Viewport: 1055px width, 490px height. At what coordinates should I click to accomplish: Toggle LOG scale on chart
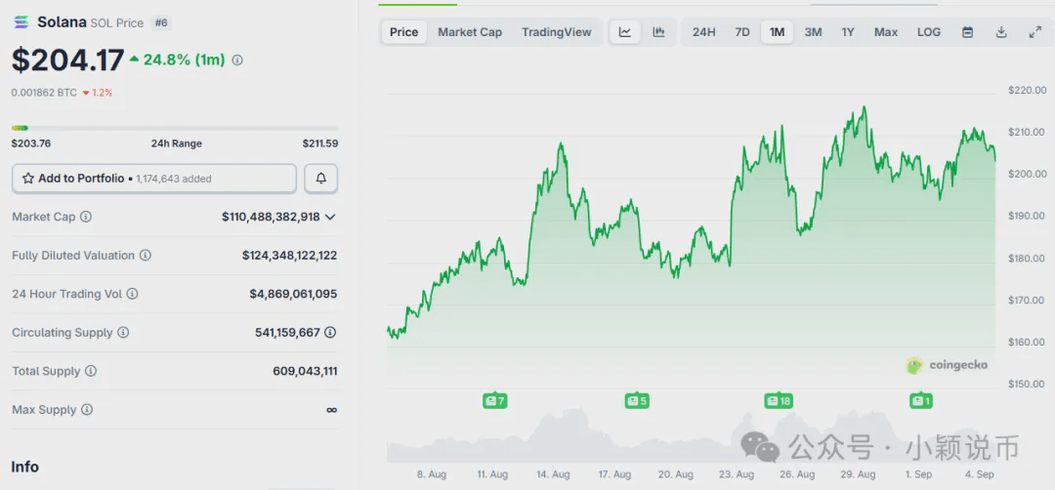[x=929, y=32]
